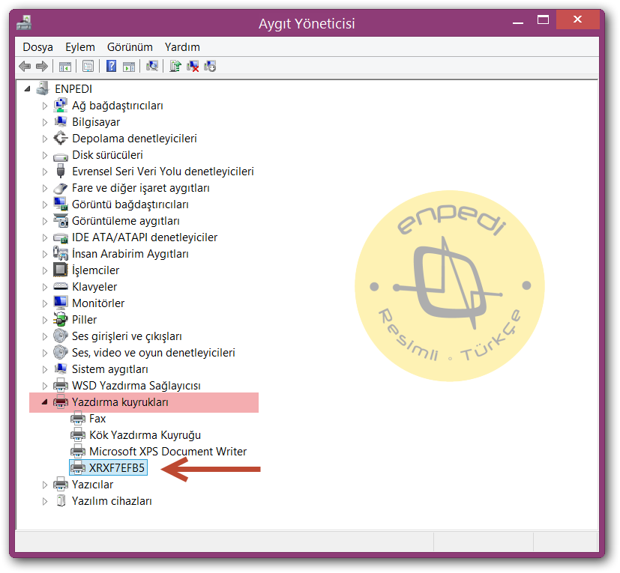Click the mouse icon beside Fare ve diğer
Screen dimensions: 620x573
[x=60, y=188]
